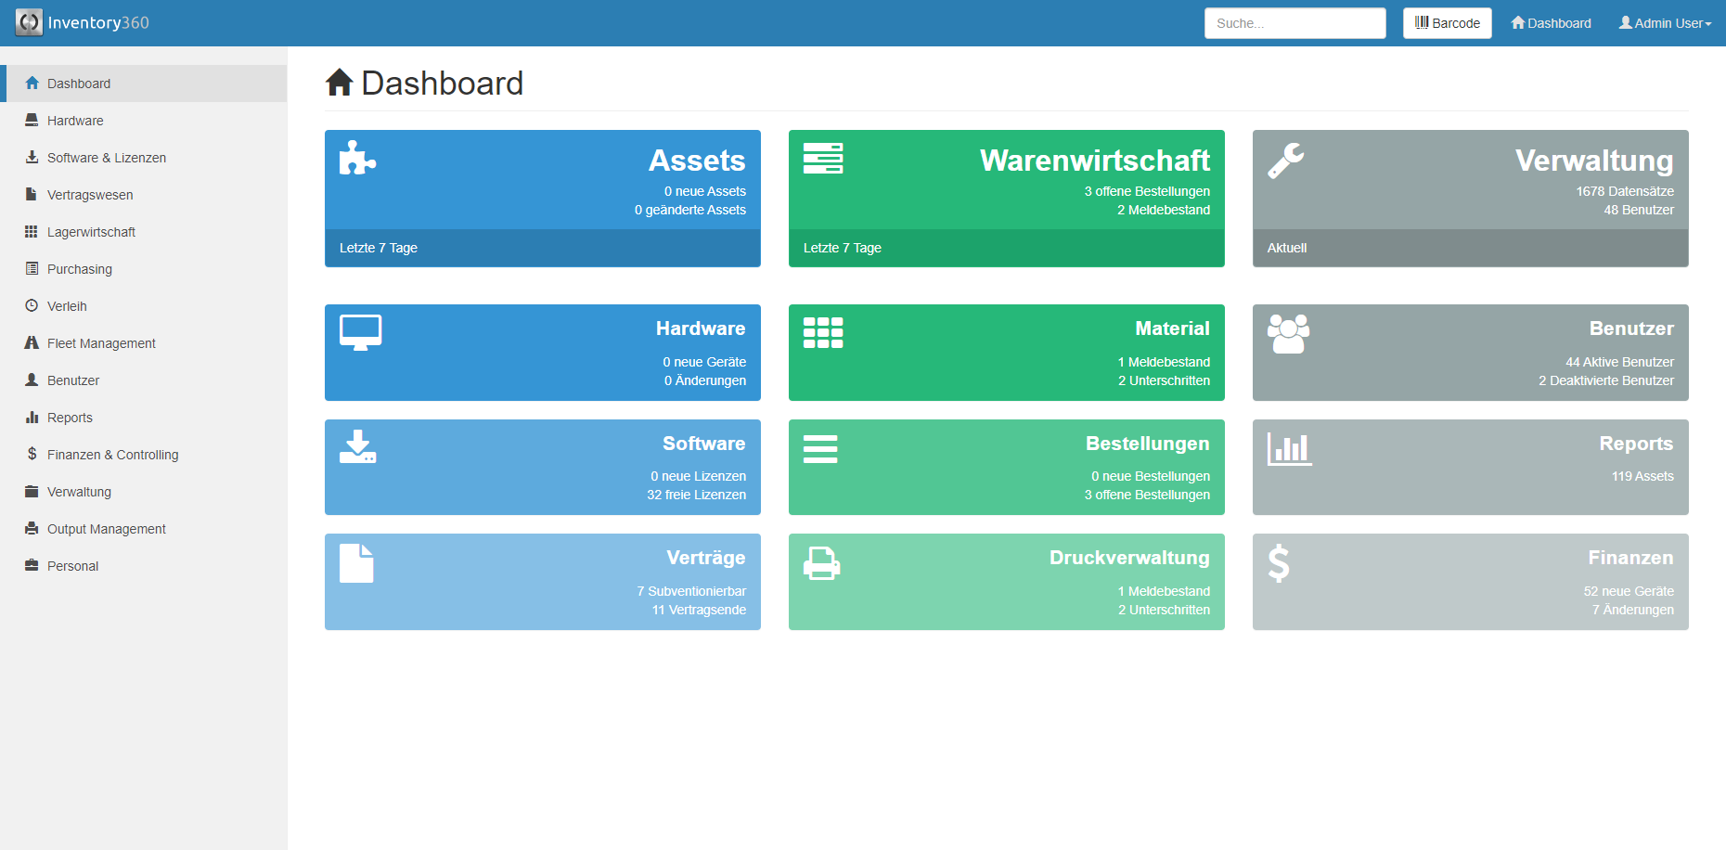Open Fleet Management in the sidebar
The image size is (1726, 850).
tap(101, 343)
